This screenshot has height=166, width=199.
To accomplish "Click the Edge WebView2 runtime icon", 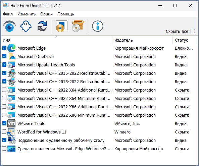I will [x=11, y=149].
